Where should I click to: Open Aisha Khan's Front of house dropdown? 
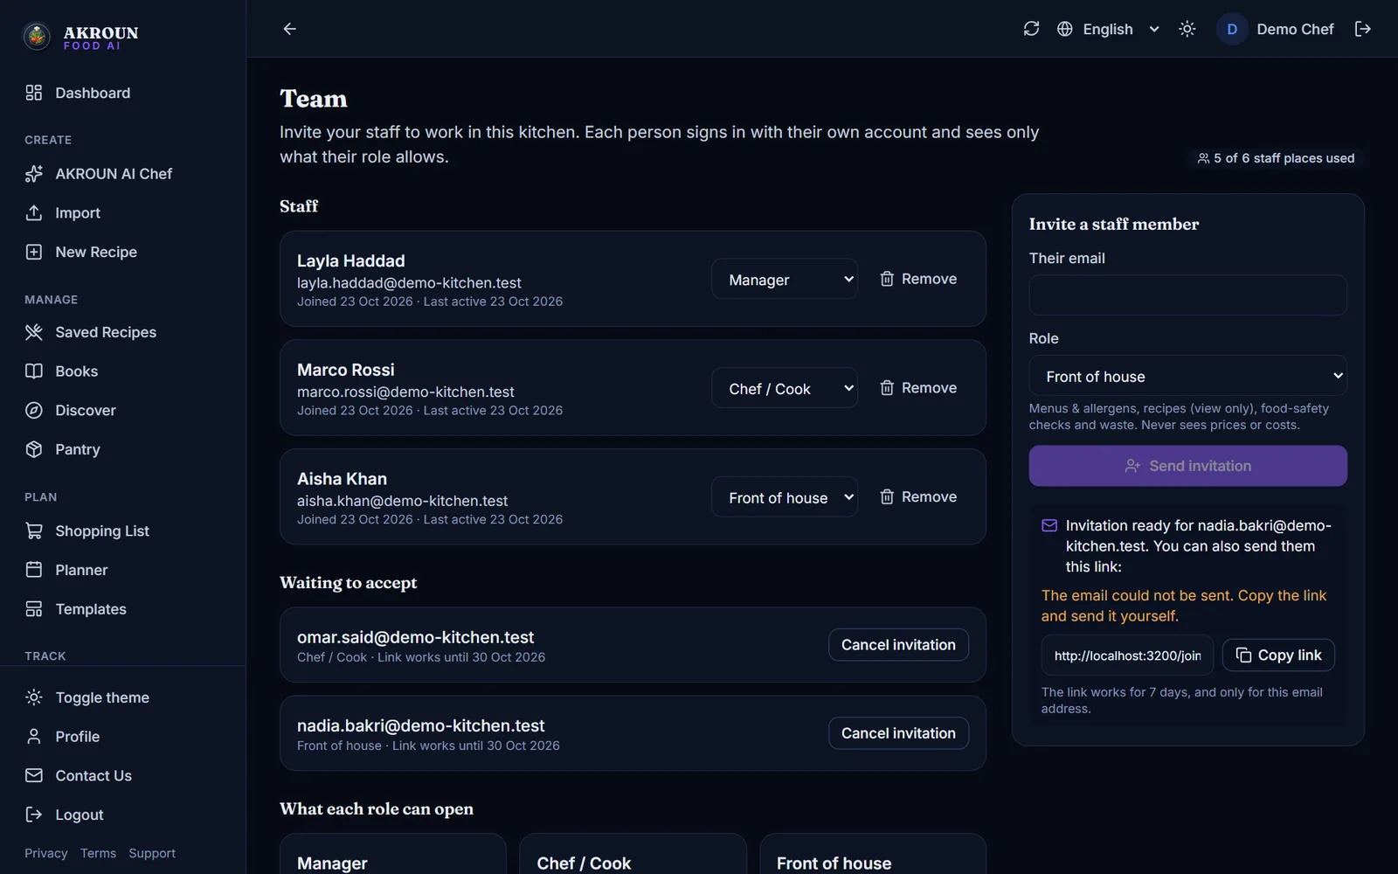point(785,496)
